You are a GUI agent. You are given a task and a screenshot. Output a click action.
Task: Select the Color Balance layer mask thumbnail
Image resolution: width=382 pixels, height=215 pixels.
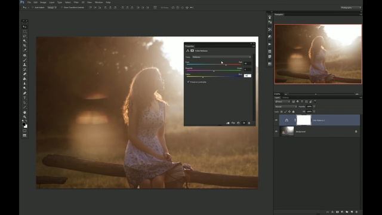pyautogui.click(x=304, y=120)
